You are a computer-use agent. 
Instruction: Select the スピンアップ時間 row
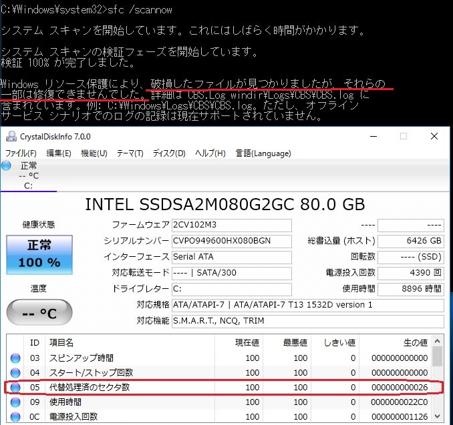[x=219, y=358]
